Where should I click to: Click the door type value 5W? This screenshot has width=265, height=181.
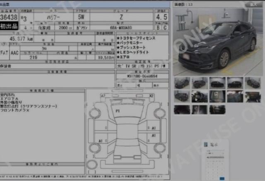point(81,17)
